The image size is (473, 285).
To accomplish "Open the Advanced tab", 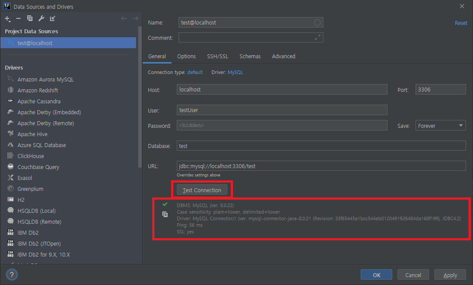I will pyautogui.click(x=283, y=56).
